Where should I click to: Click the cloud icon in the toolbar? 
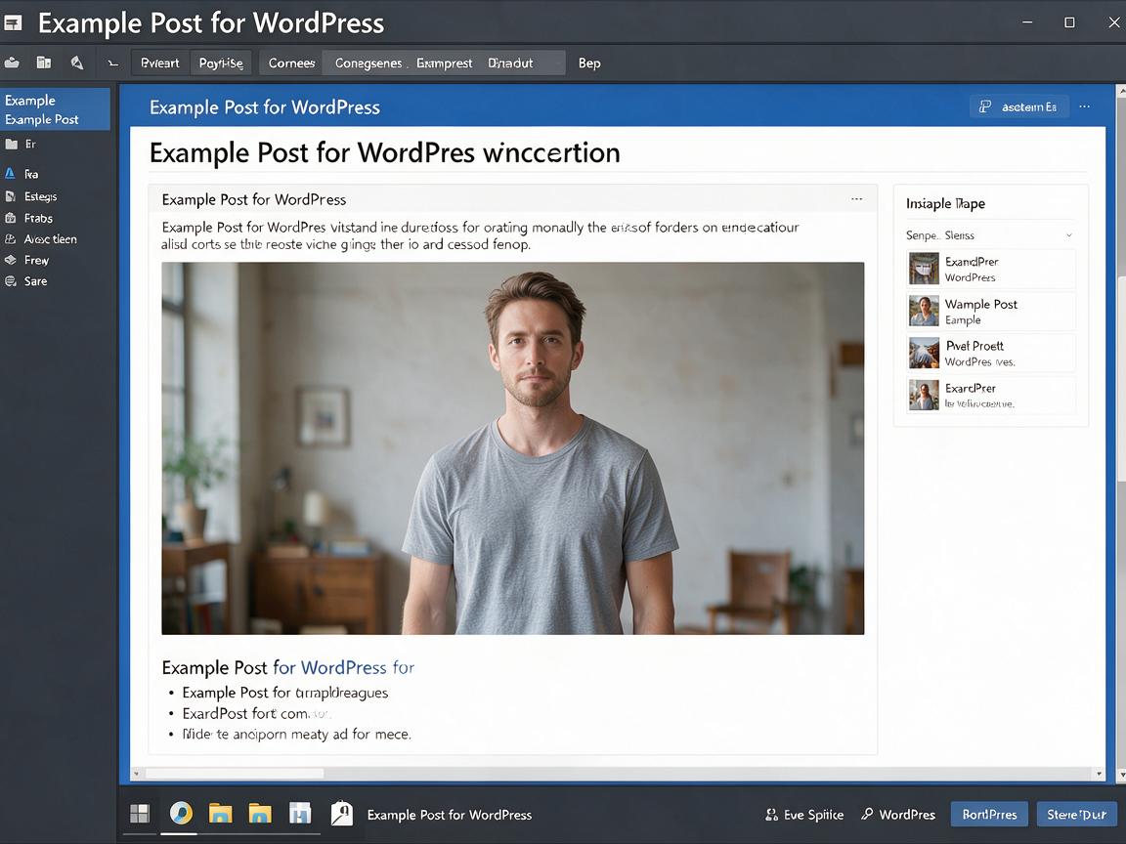point(12,63)
